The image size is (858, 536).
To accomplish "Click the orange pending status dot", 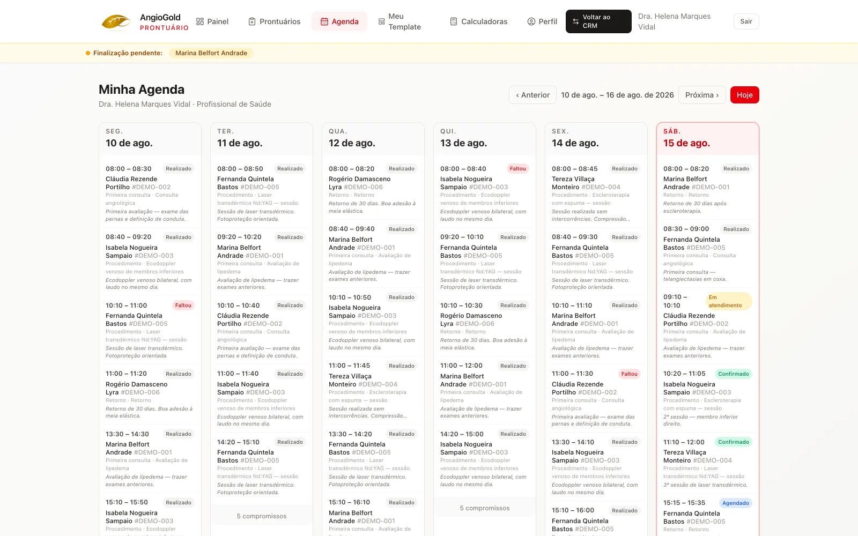I will [x=88, y=53].
